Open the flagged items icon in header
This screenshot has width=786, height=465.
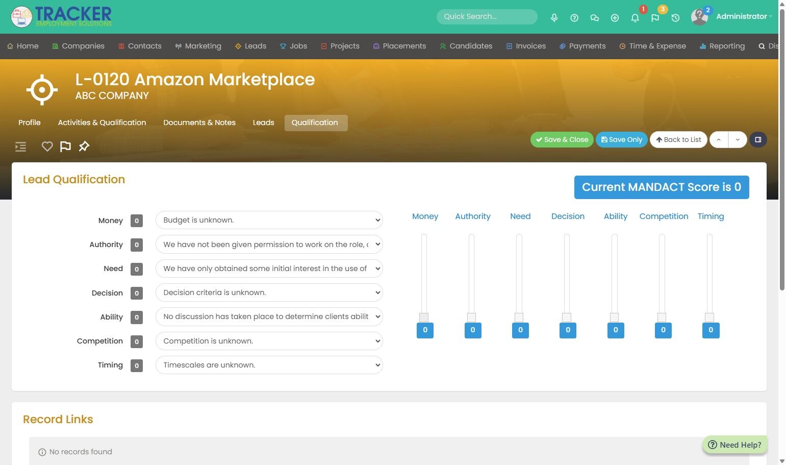[655, 17]
